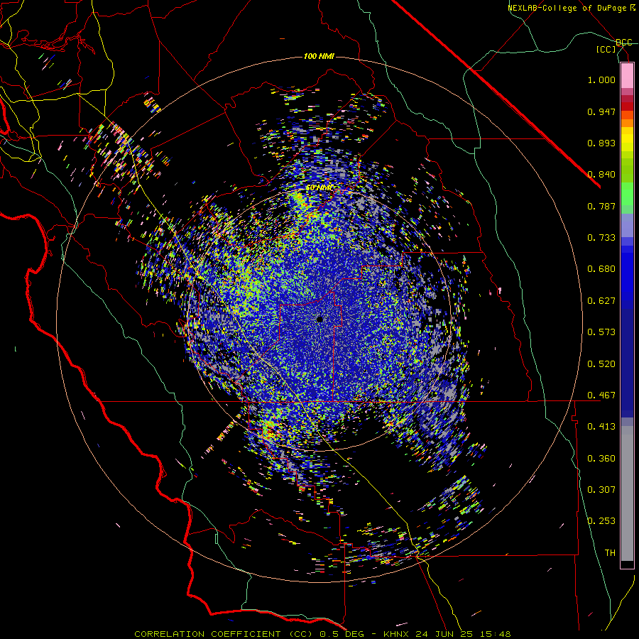Click the 24 JUN 25 date
The height and width of the screenshot is (639, 639).
444,634
